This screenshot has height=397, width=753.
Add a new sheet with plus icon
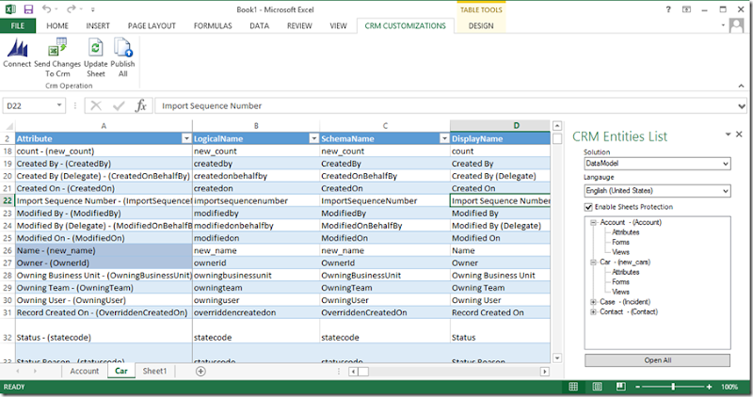pos(200,372)
